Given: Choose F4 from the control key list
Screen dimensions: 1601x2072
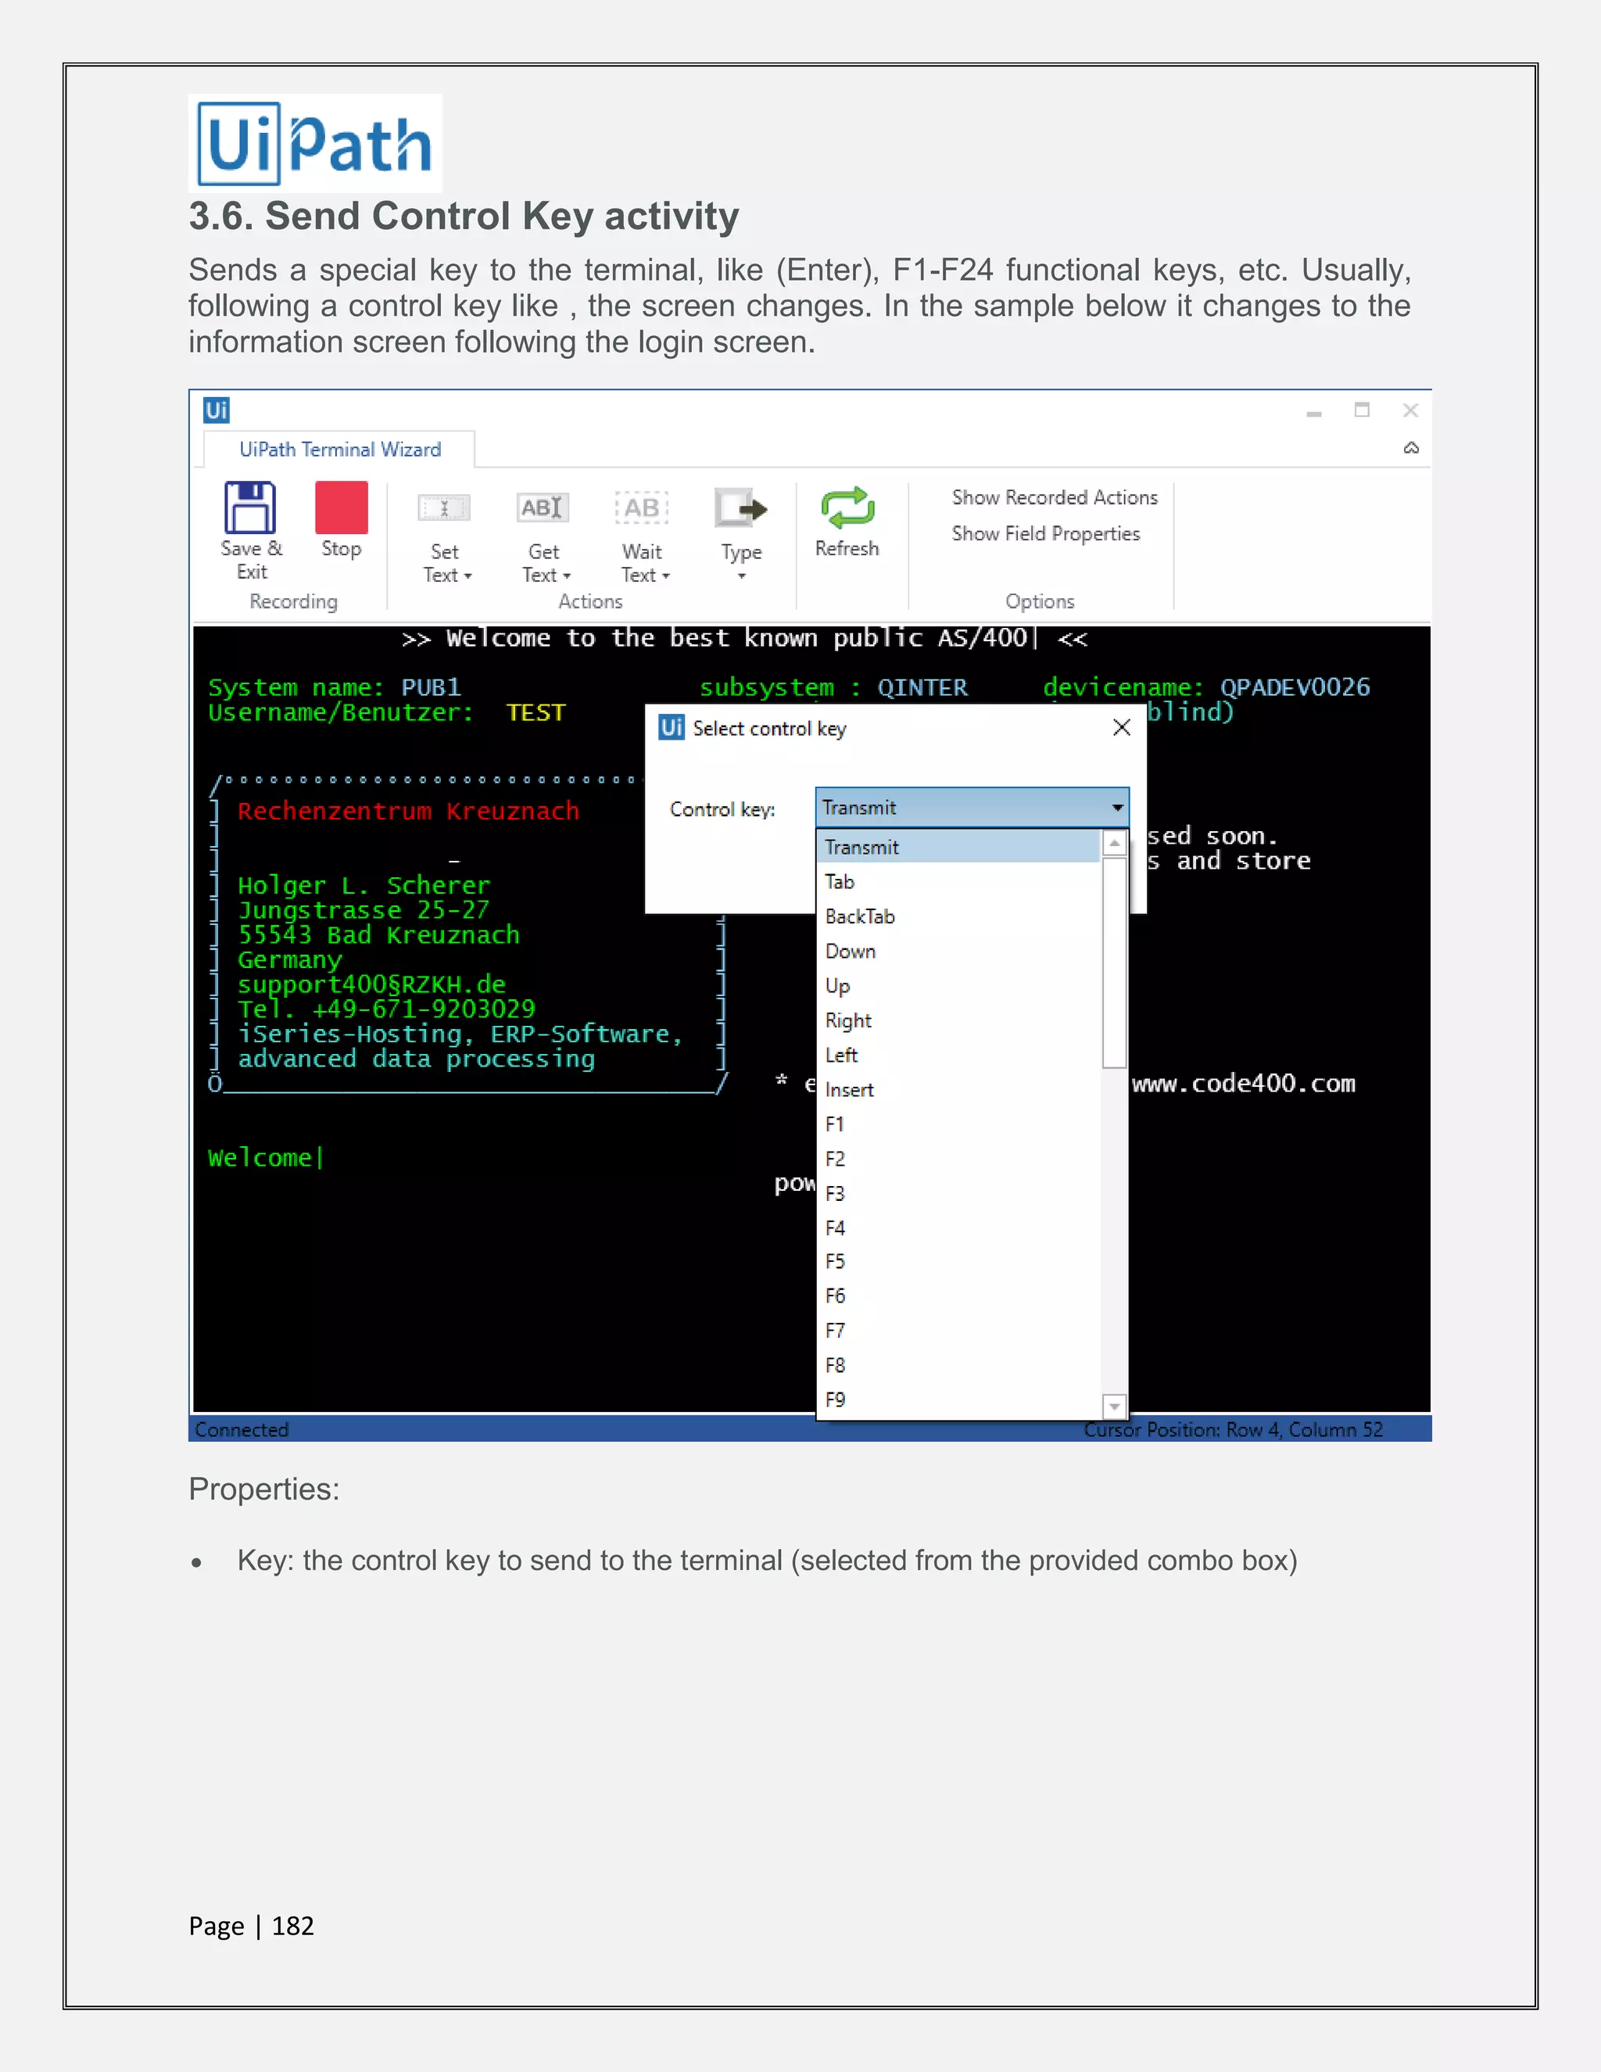Looking at the screenshot, I should 958,1228.
